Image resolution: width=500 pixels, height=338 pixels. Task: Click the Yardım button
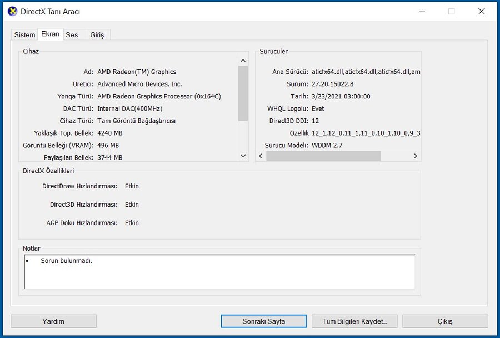[x=53, y=321]
